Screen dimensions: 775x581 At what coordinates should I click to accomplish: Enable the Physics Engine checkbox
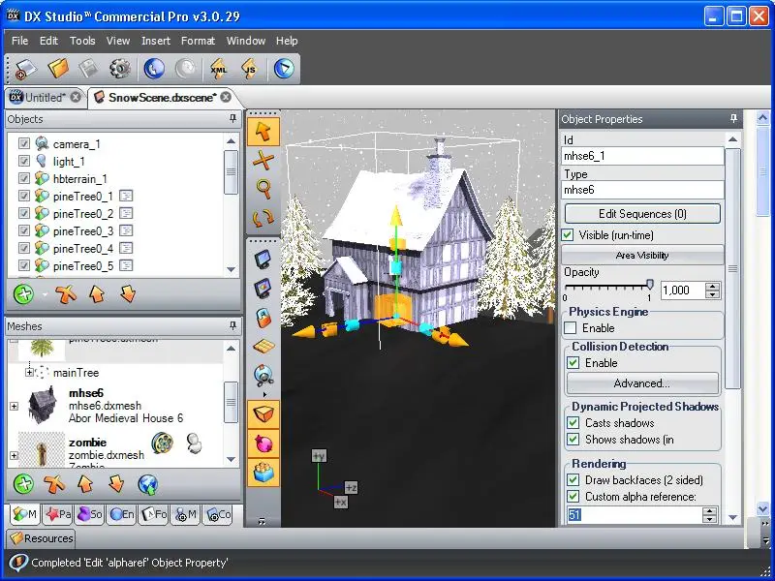pyautogui.click(x=571, y=328)
